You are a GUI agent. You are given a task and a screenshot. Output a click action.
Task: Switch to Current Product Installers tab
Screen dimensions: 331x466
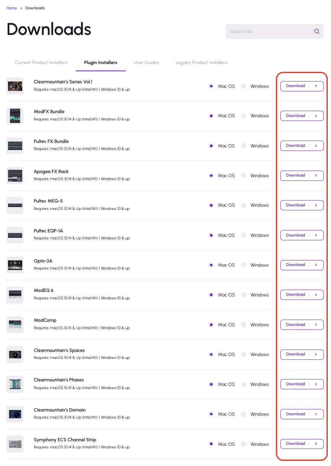[41, 62]
